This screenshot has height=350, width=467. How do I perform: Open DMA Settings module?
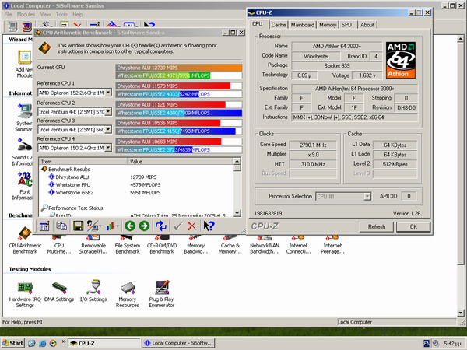pyautogui.click(x=59, y=292)
